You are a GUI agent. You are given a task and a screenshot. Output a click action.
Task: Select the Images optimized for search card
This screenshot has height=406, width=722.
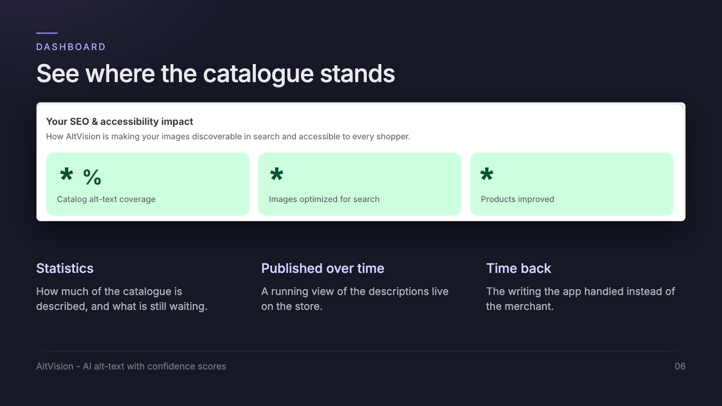[x=360, y=184]
